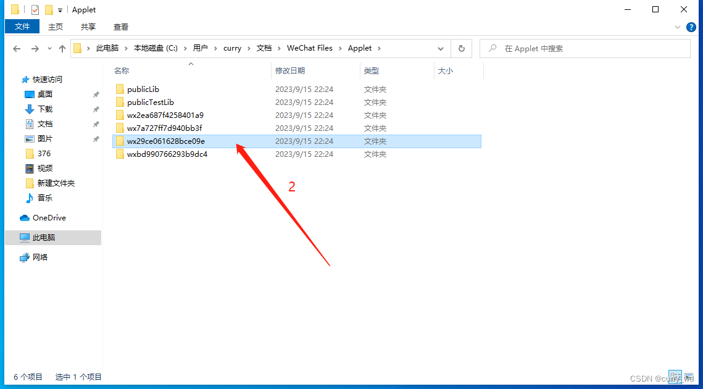Go forward with the right arrow button
703x389 pixels.
(x=35, y=48)
